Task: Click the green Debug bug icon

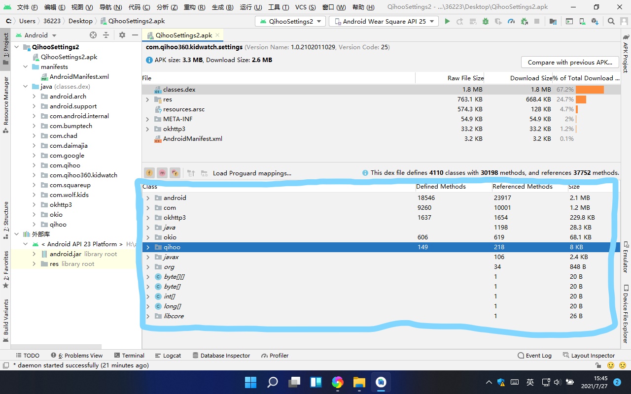Action: [x=486, y=21]
